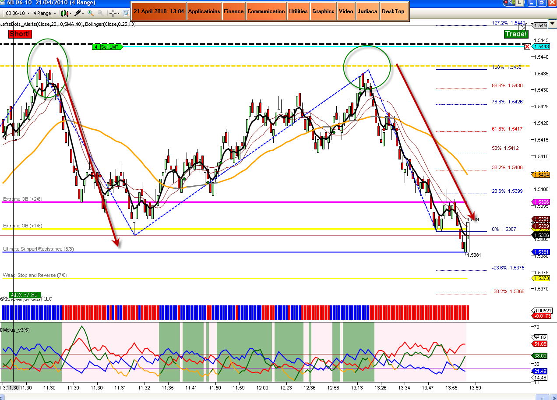Click the 88.6% 1.5430 Fibonacci label
The height and width of the screenshot is (400, 557).
pyautogui.click(x=507, y=85)
